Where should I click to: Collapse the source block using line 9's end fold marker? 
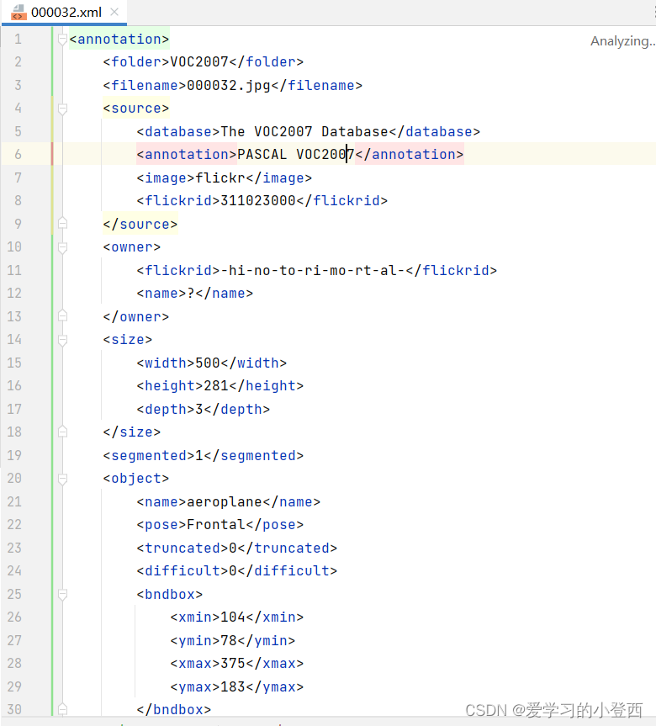tap(62, 224)
